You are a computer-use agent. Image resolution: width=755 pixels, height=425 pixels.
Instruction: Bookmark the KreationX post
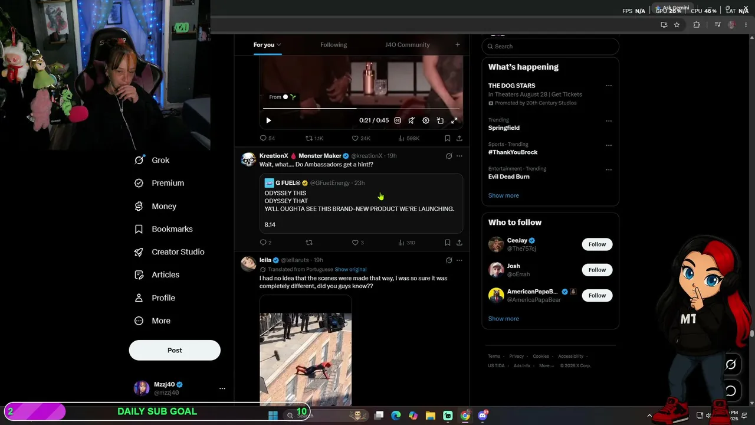coord(448,243)
